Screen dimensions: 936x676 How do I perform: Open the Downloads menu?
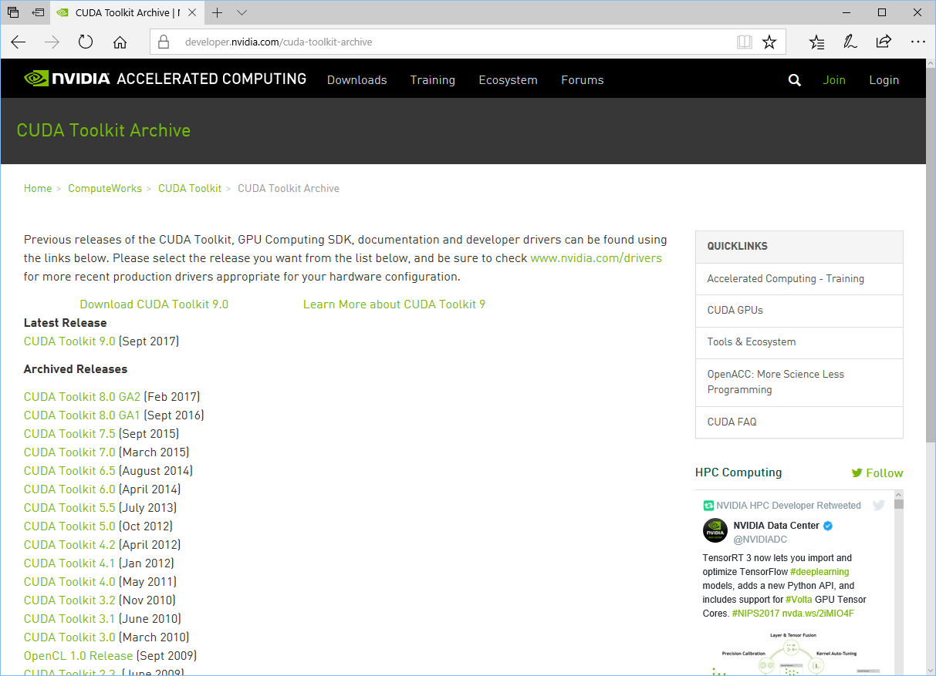click(x=357, y=80)
